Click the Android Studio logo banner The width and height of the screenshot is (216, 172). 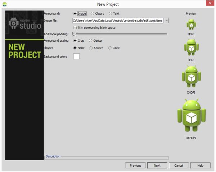(x=24, y=25)
